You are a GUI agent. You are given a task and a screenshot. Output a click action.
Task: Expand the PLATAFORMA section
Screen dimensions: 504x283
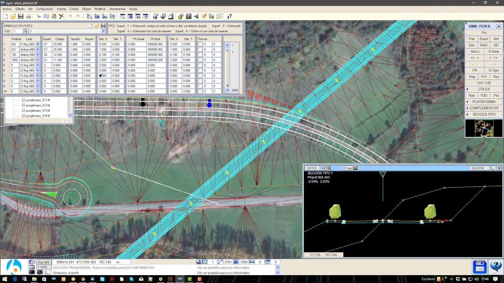click(484, 102)
